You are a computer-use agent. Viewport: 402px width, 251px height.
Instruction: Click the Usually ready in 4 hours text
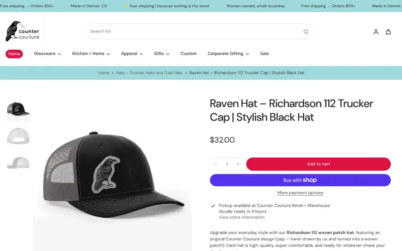(x=242, y=211)
